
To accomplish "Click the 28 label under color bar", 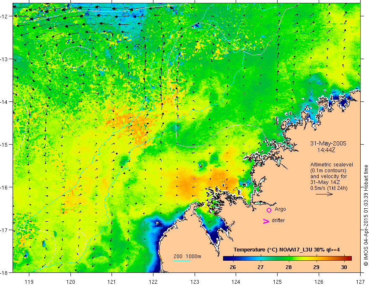I will (288, 267).
